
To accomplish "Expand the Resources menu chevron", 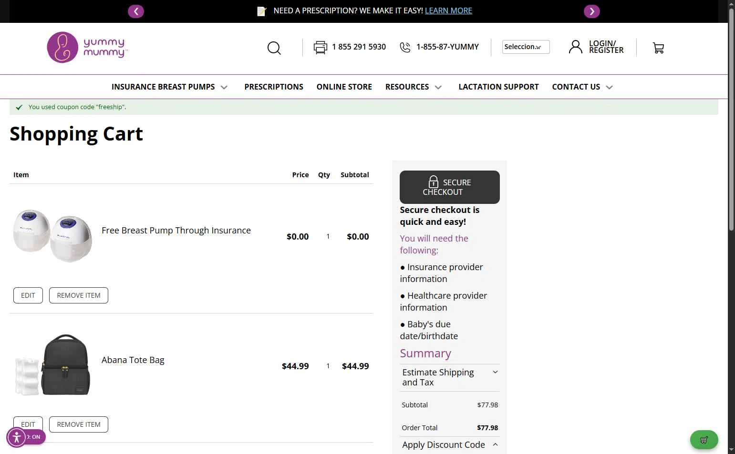I will coord(438,87).
